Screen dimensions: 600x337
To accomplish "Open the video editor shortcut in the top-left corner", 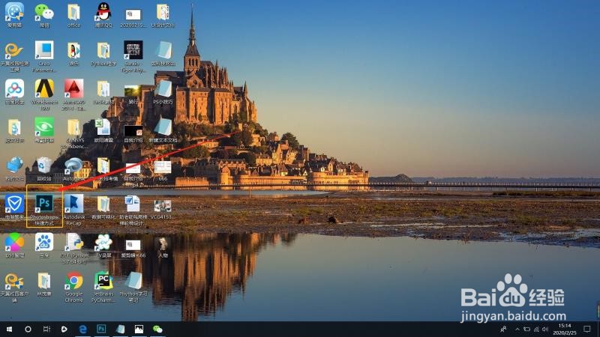I will click(x=14, y=15).
